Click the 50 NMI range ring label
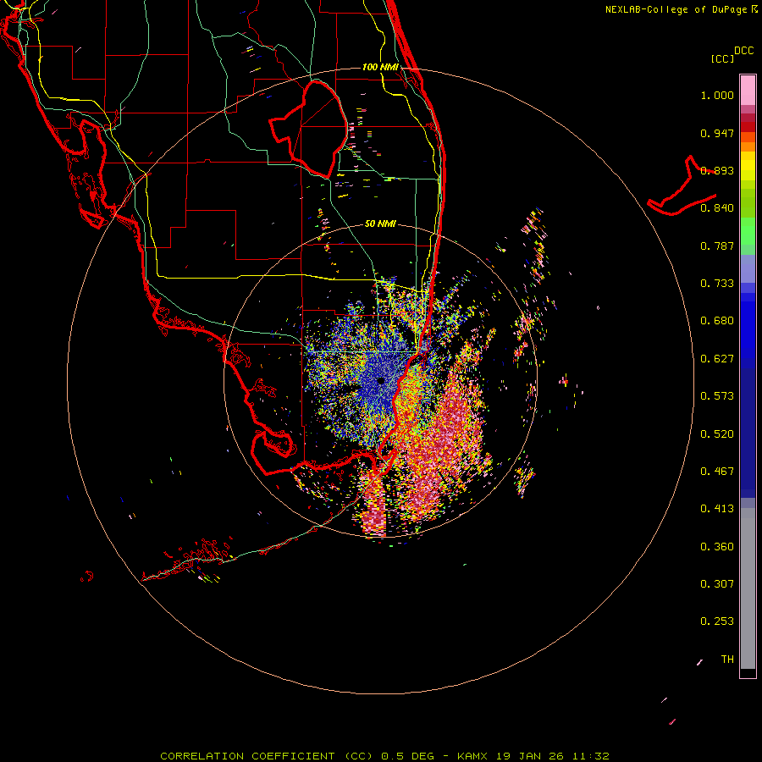Viewport: 762px width, 762px height. (380, 224)
